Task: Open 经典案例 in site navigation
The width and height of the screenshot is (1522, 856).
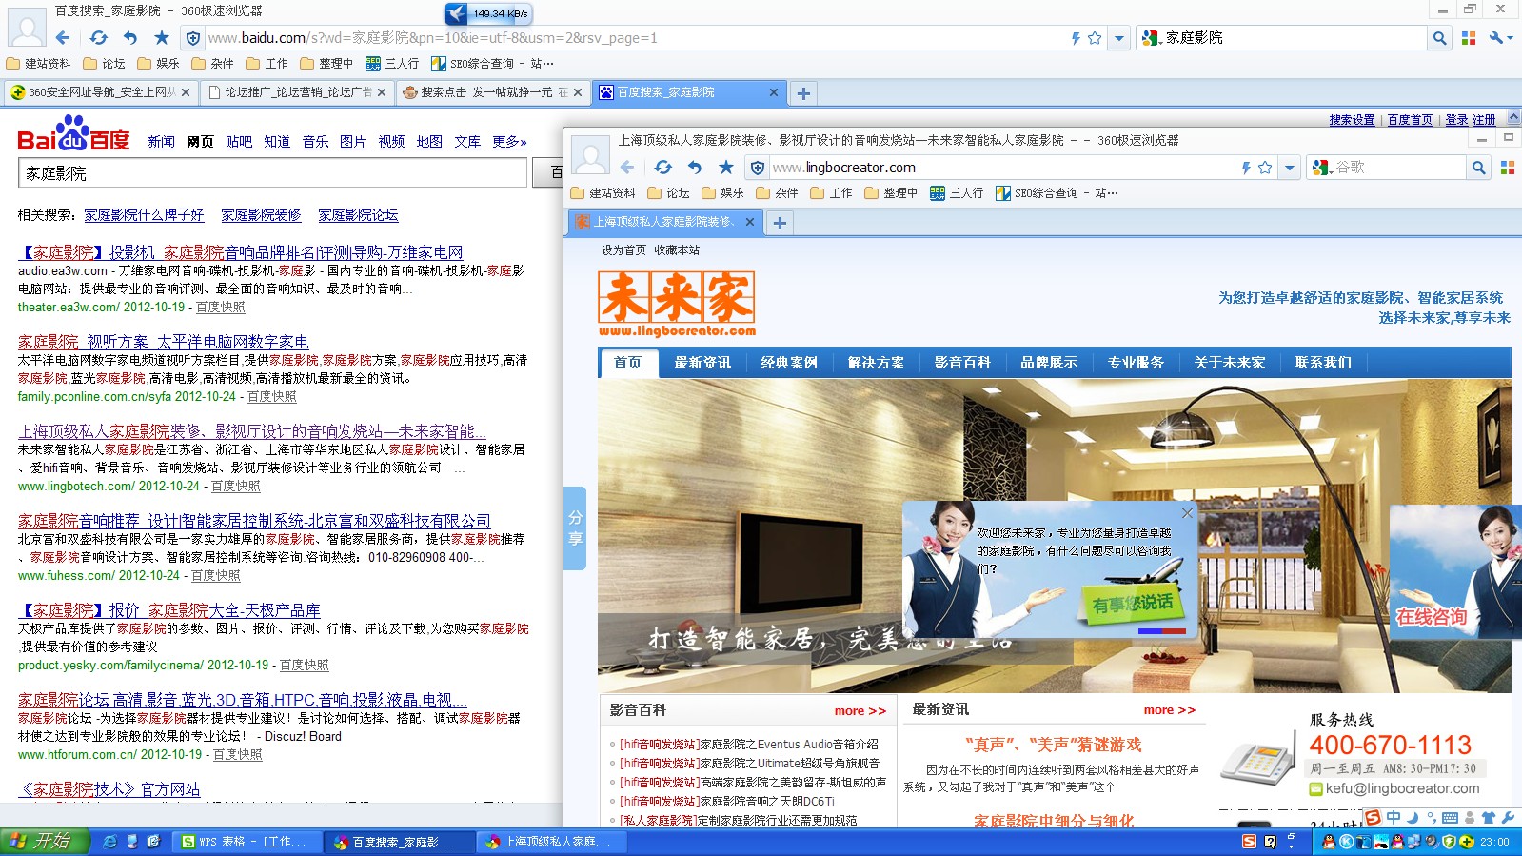Action: 789,363
